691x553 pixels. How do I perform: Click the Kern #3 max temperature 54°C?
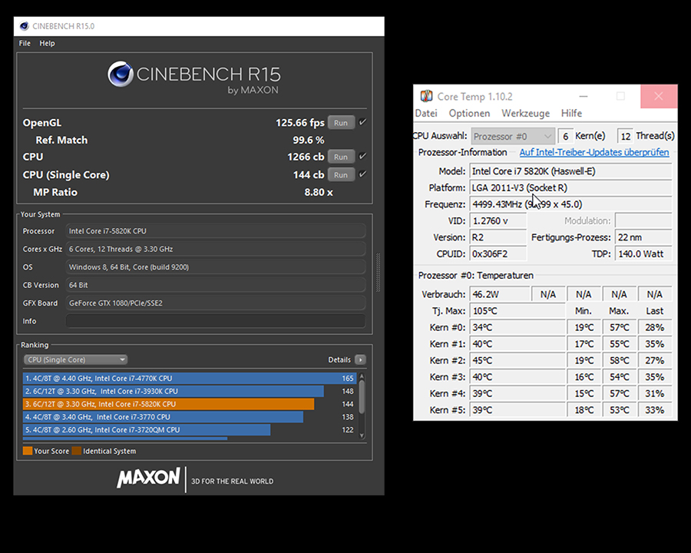[x=619, y=377]
